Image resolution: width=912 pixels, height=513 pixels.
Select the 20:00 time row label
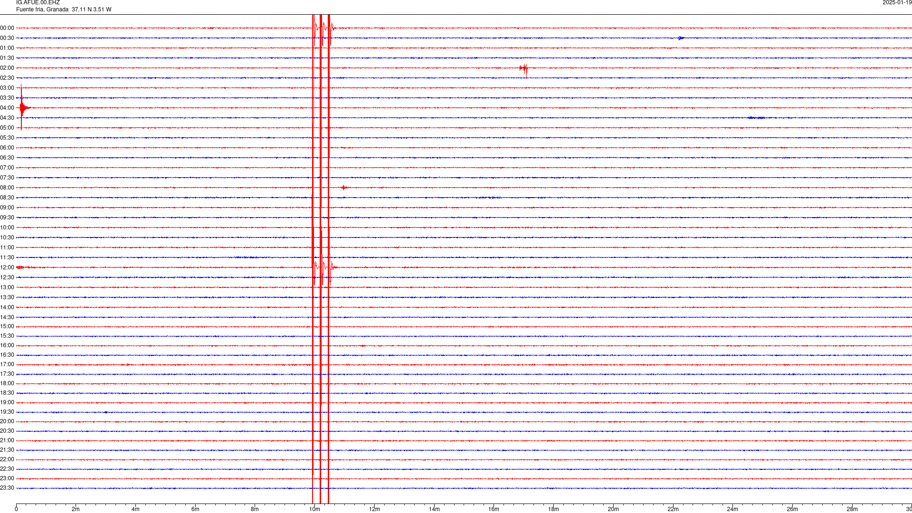tap(7, 421)
